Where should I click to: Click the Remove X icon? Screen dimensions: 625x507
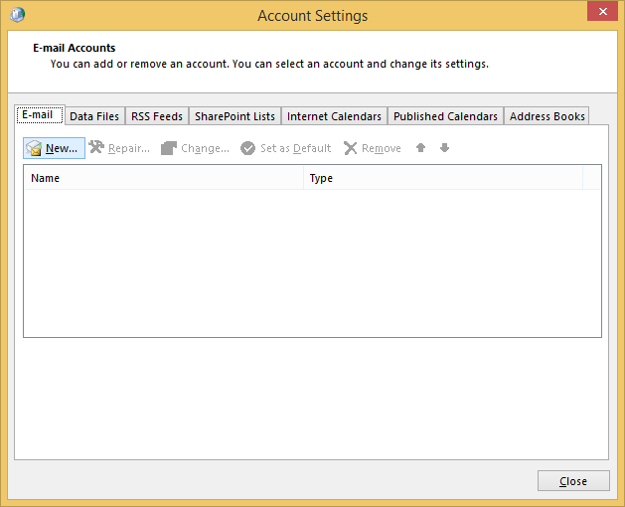point(351,148)
